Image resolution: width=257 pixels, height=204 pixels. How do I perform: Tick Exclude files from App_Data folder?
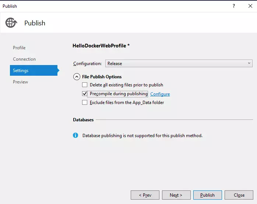click(85, 103)
